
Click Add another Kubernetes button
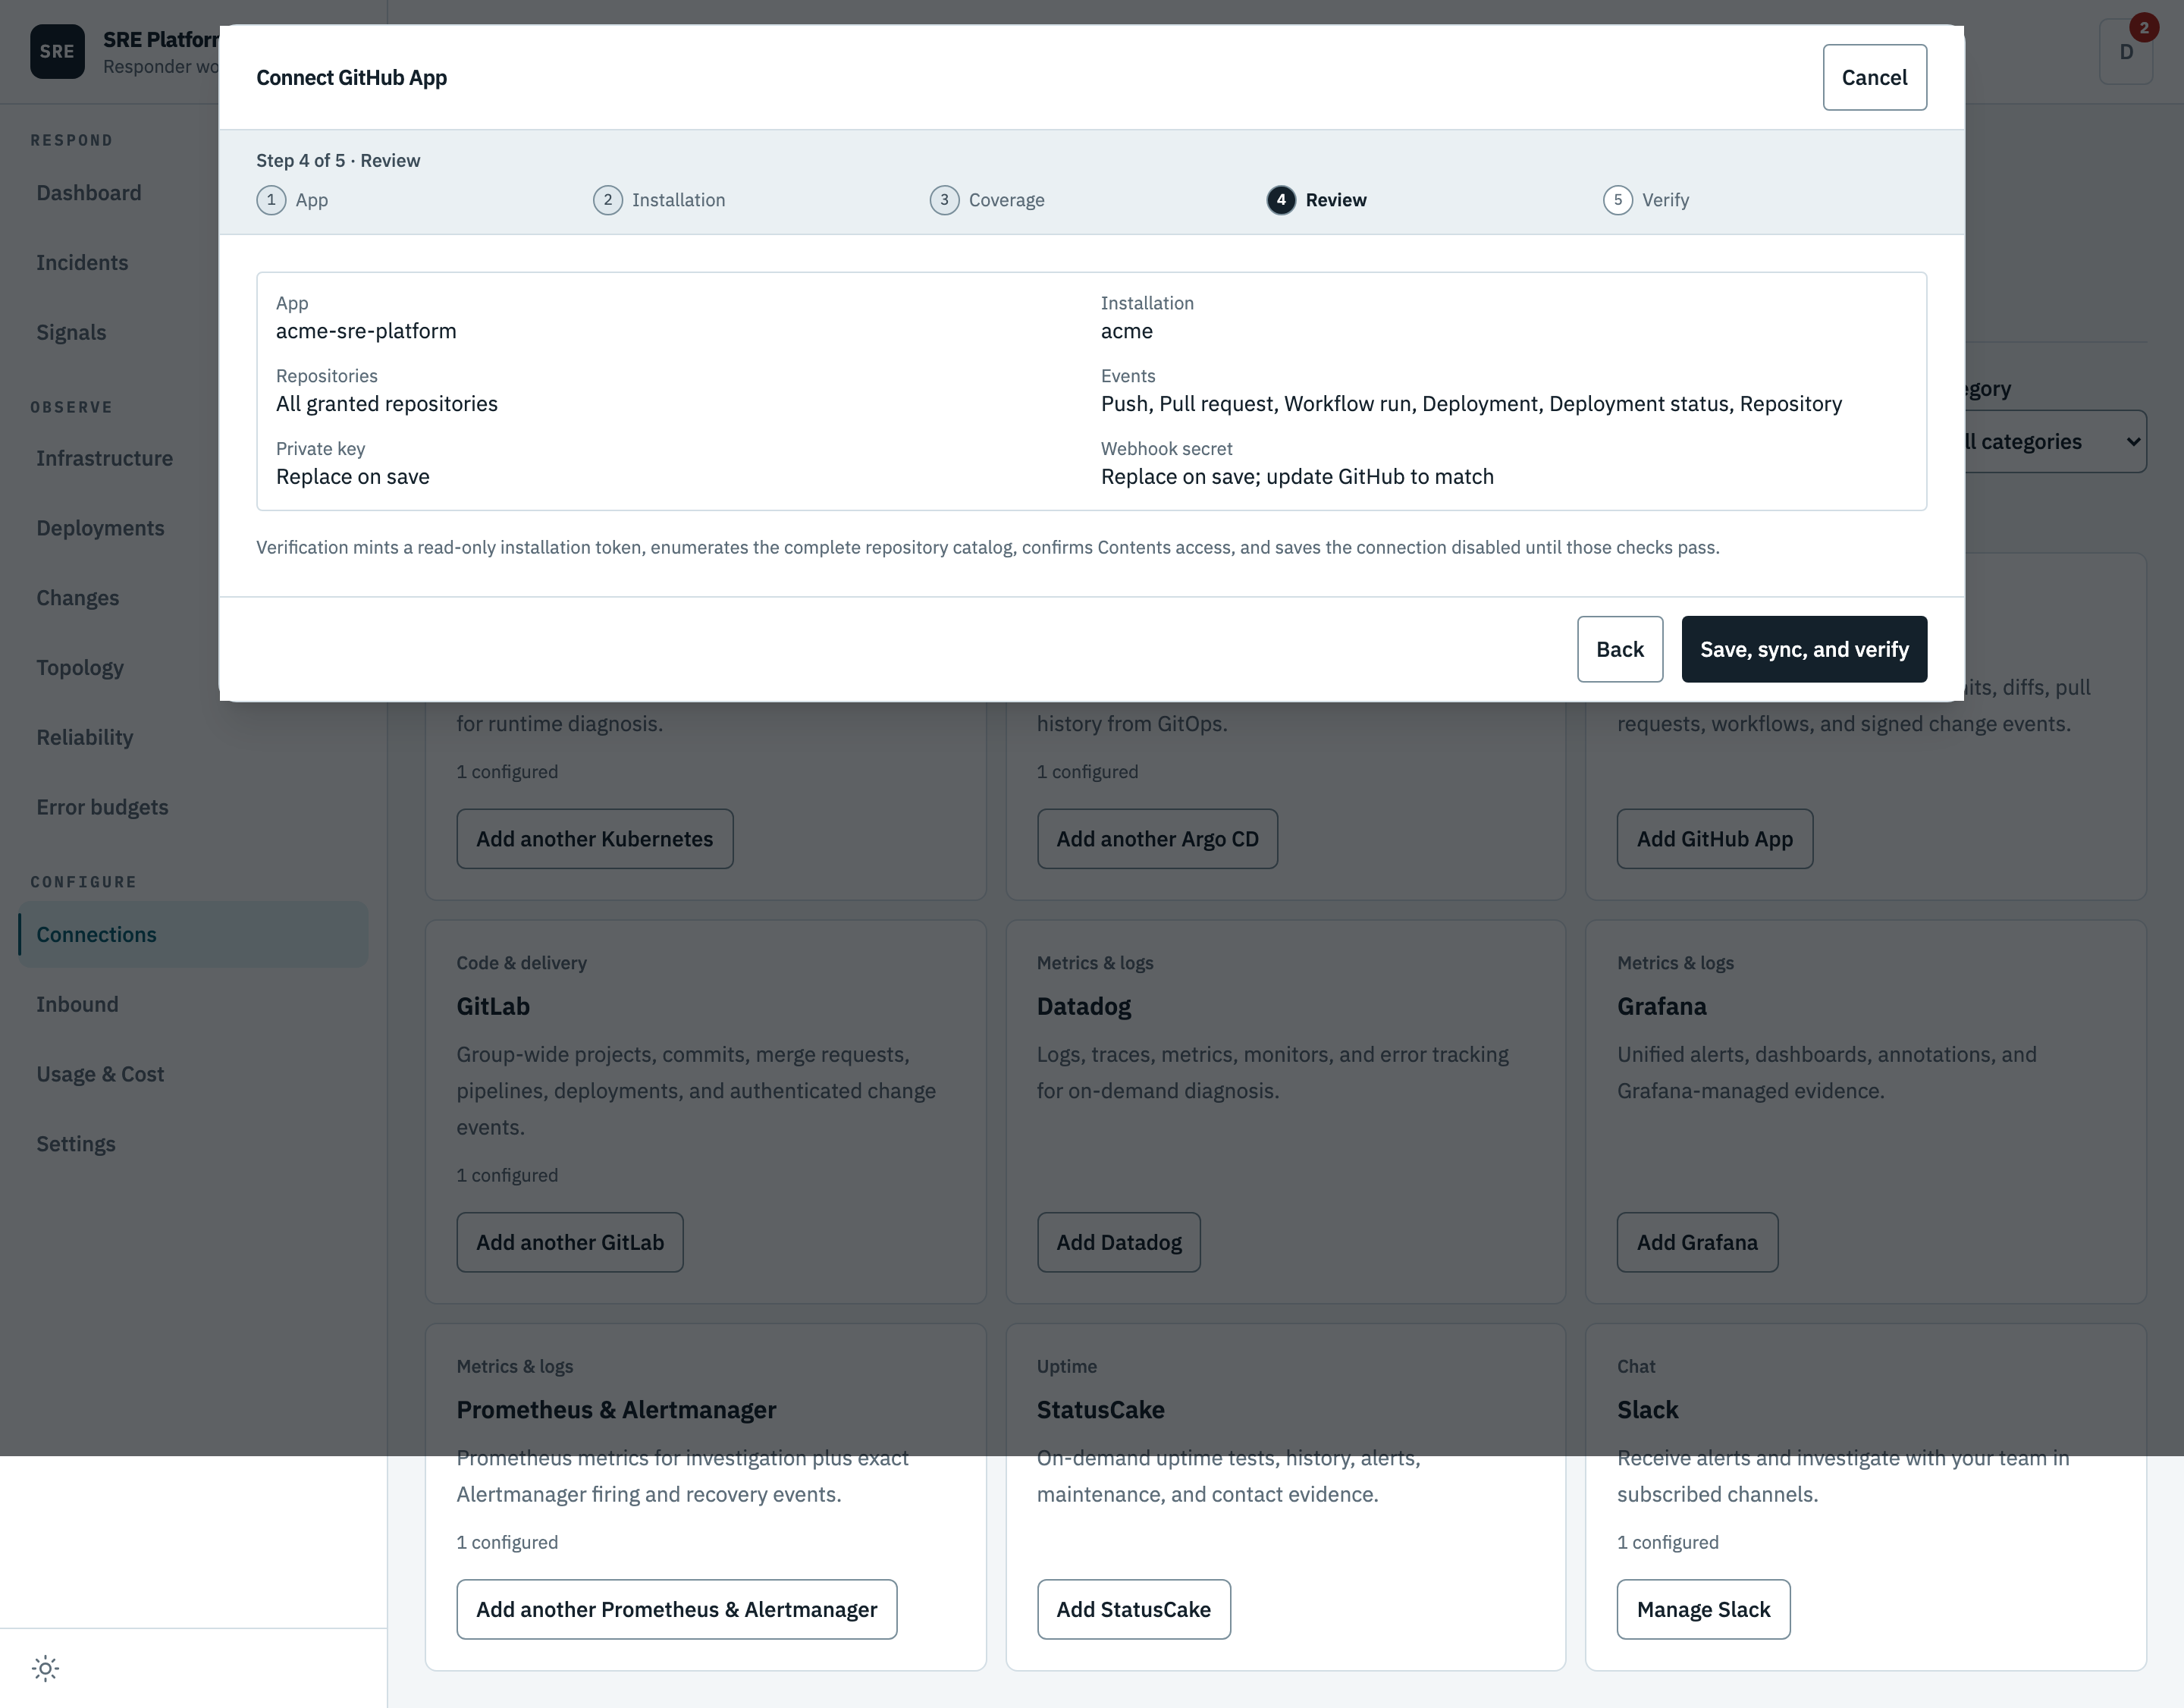(594, 839)
